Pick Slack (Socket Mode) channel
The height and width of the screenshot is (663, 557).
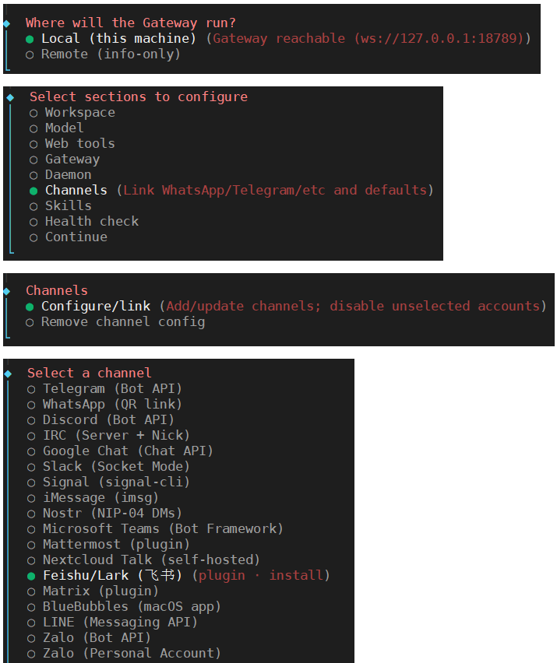tap(108, 467)
